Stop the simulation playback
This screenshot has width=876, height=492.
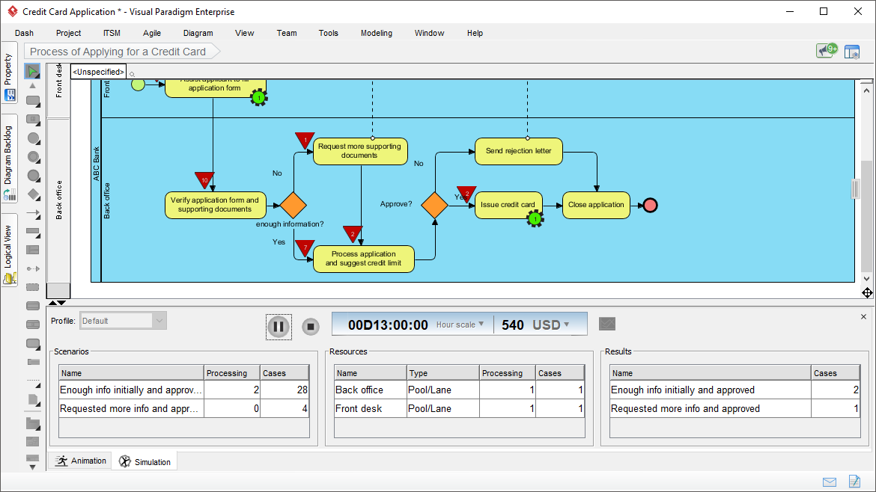[x=310, y=326]
